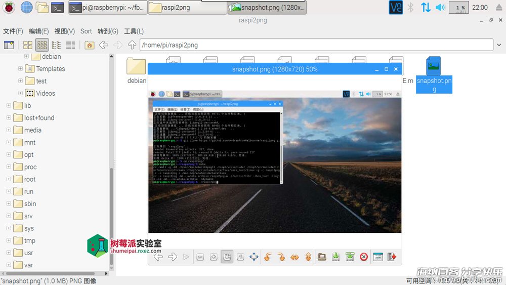Viewport: 506px width, 285px height.
Task: Launch the web browser from taskbar
Action: tap(26, 7)
